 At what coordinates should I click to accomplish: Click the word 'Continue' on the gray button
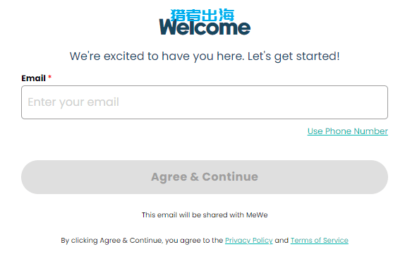click(x=230, y=177)
